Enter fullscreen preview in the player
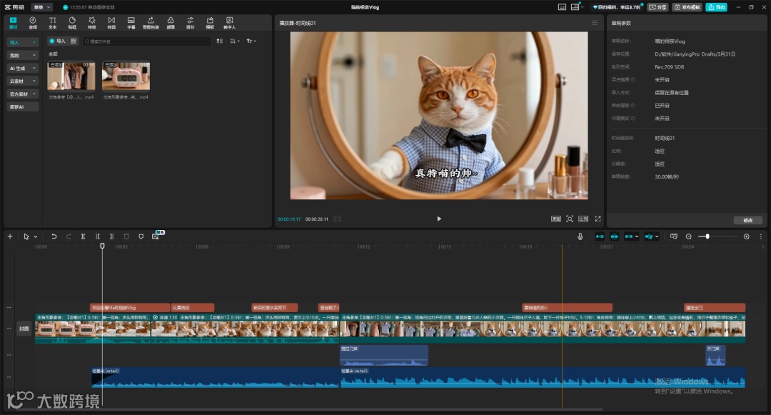The height and width of the screenshot is (415, 771). coord(598,219)
